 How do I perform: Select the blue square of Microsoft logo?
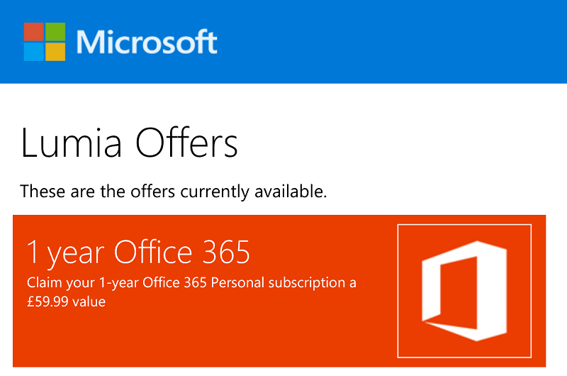click(x=33, y=52)
